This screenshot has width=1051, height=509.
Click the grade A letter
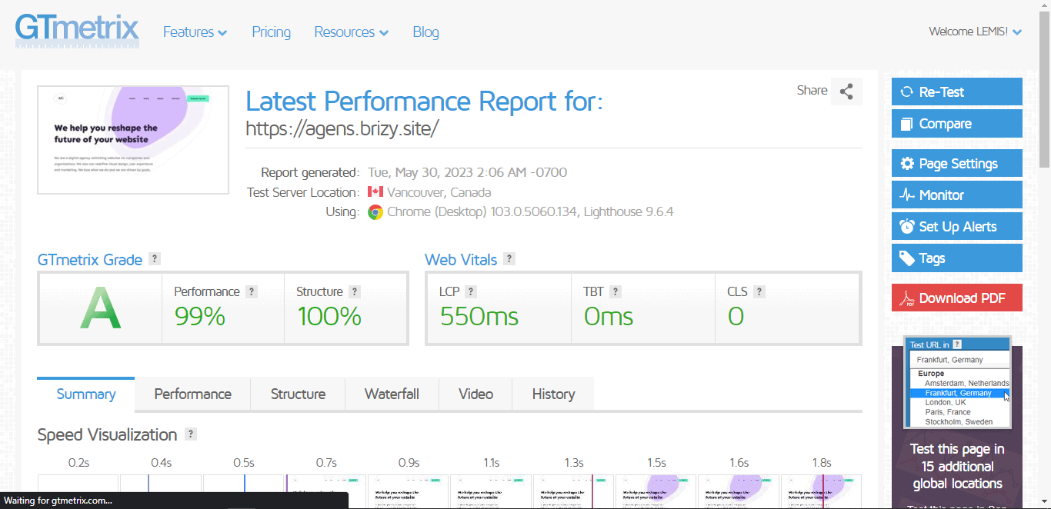click(101, 308)
